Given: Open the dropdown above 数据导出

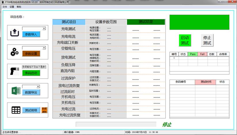Looking at the screenshot, I should tap(38, 86).
